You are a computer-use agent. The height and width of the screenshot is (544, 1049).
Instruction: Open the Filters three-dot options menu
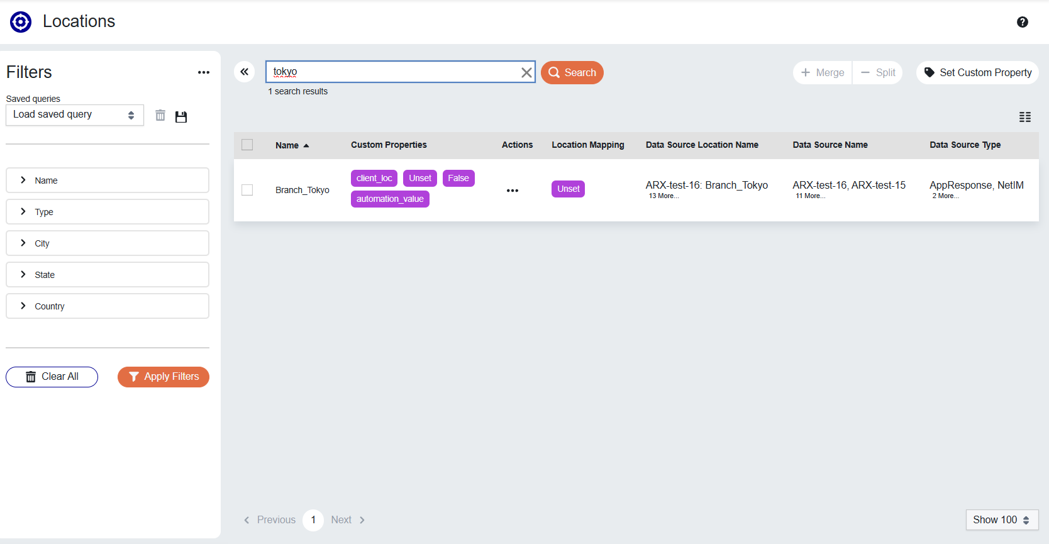203,72
